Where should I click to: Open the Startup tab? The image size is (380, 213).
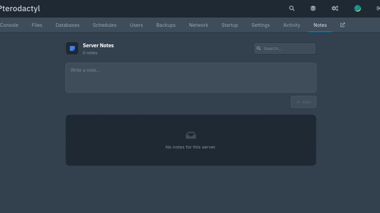click(230, 25)
